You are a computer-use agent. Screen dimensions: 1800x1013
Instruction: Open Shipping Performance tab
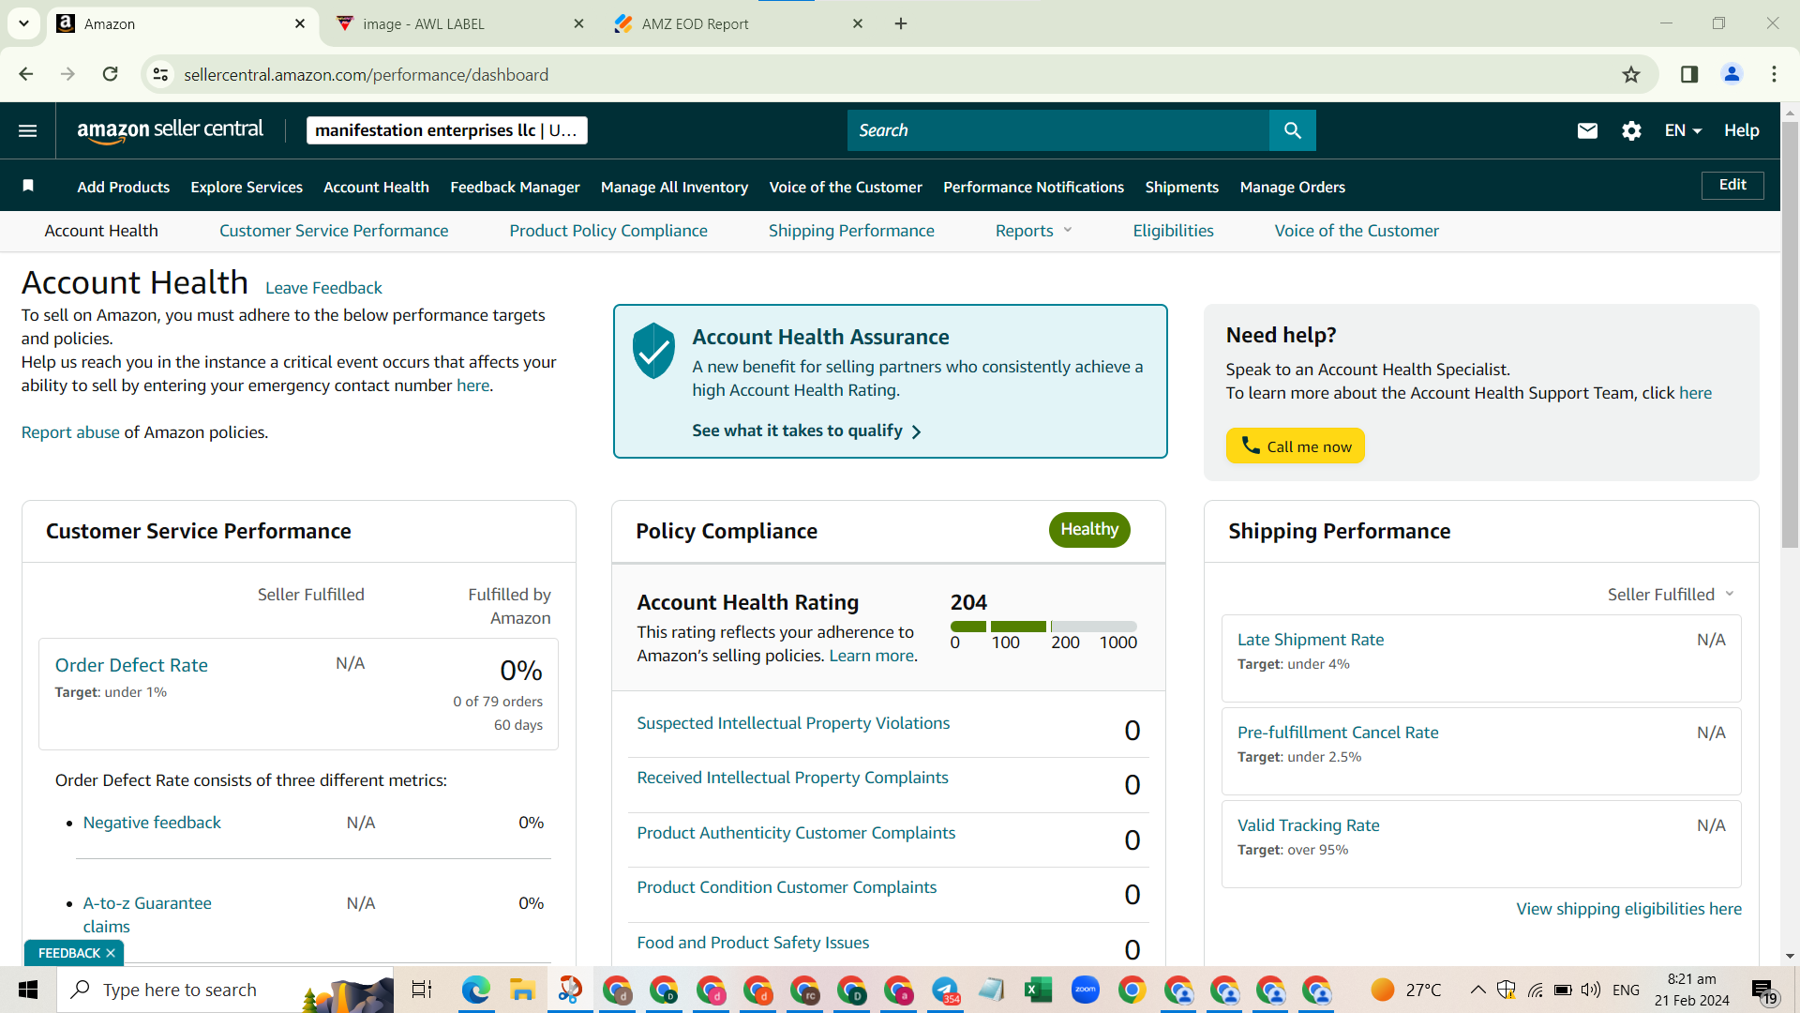coord(851,231)
